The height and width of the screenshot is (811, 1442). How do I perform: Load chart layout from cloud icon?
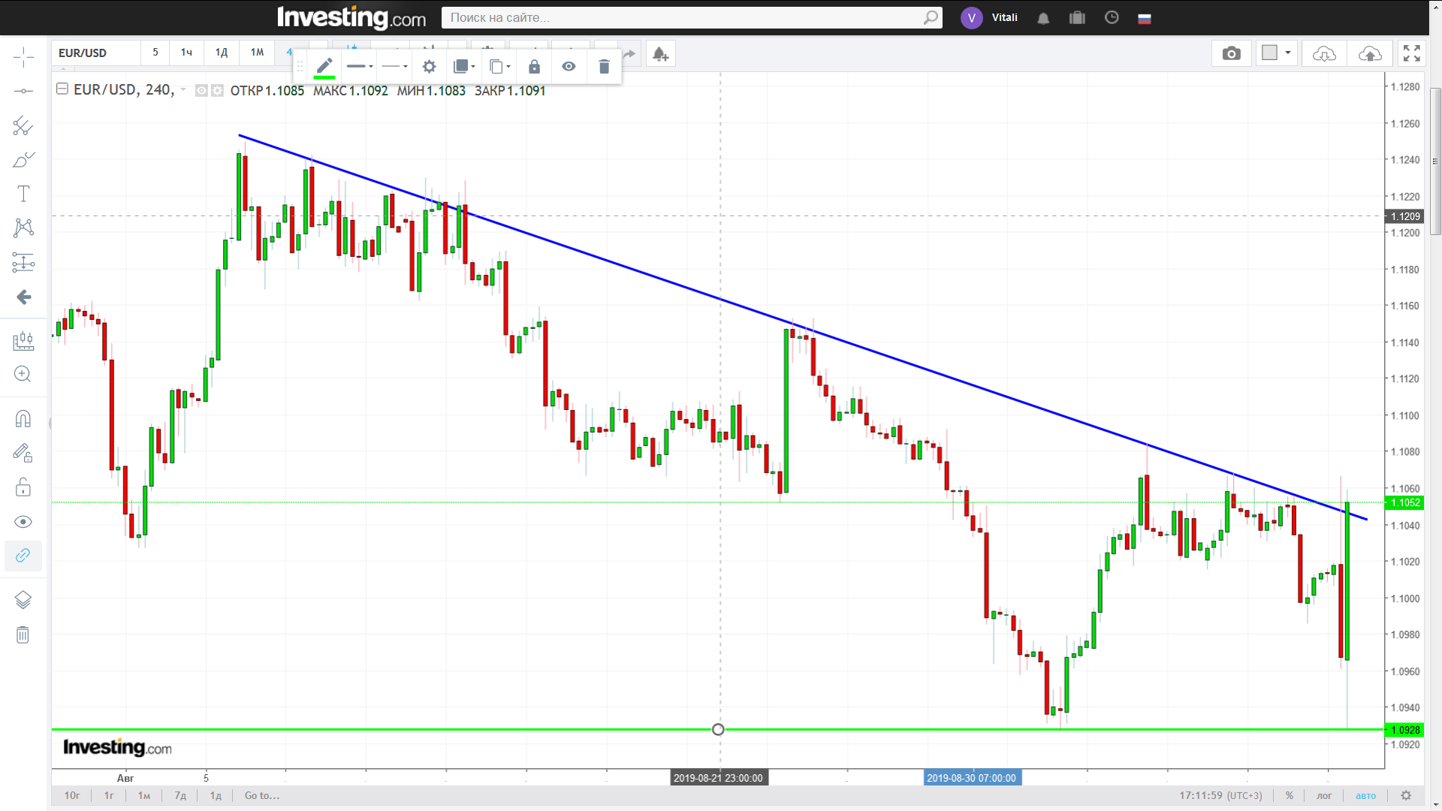(1323, 54)
